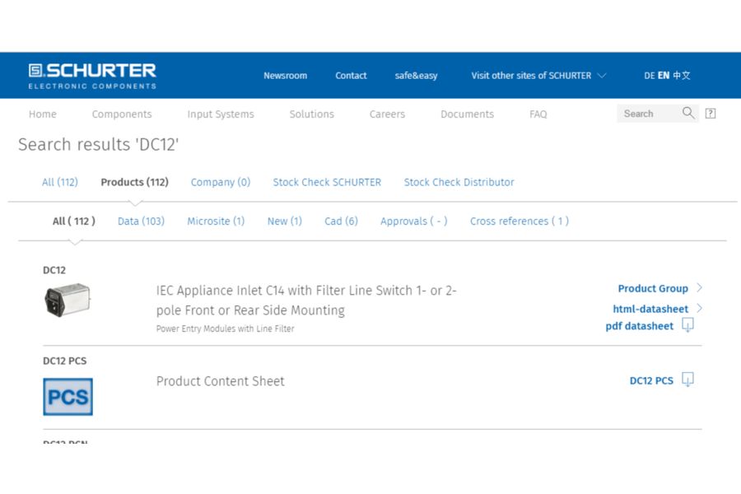Screen dimensions: 741x494
Task: Open the Contact link
Action: [x=351, y=76]
